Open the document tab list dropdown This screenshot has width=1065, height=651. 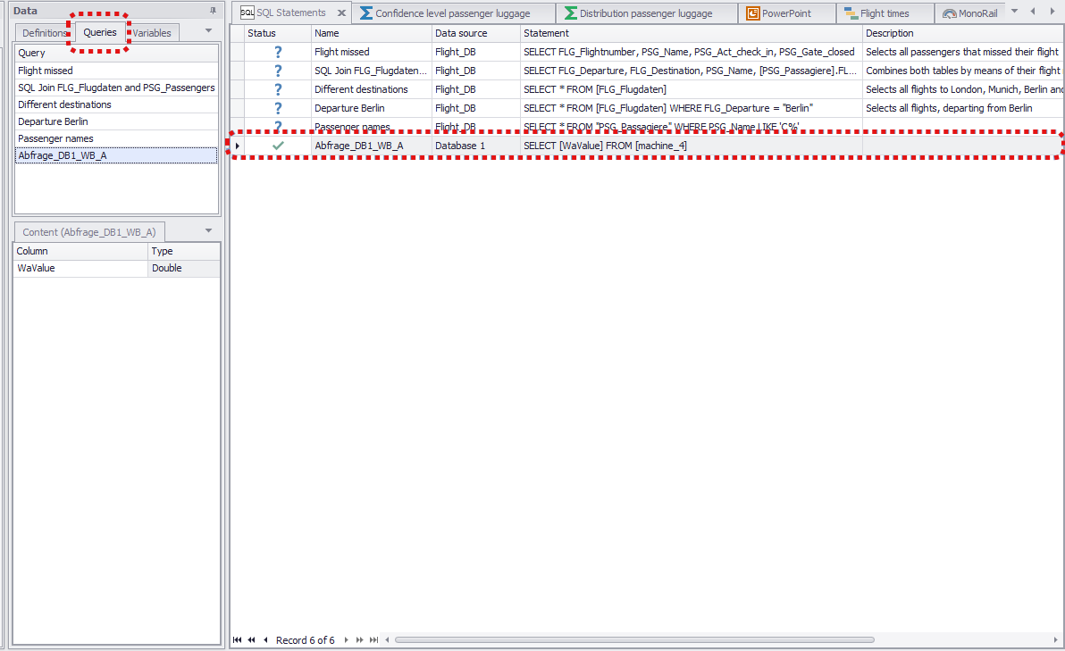point(1015,12)
